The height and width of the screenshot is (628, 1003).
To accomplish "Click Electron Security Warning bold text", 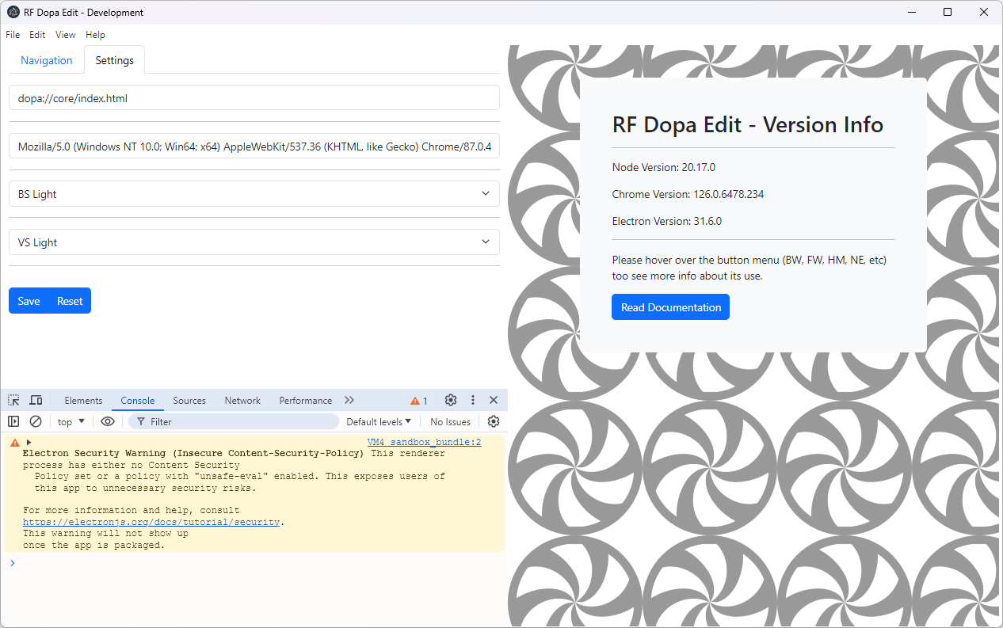I will (x=193, y=454).
